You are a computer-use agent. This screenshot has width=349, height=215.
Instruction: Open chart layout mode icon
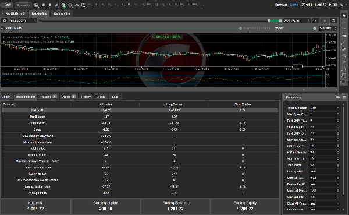[37, 5]
